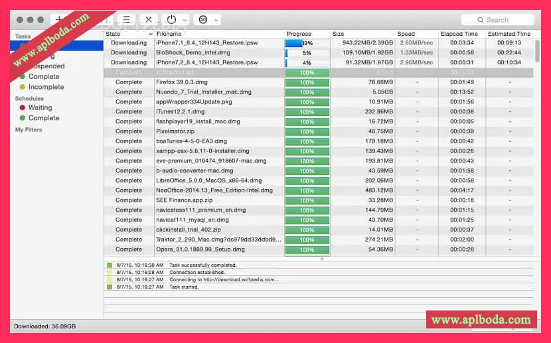Click the vertical scrollbar of the task list
This screenshot has height=343, width=551.
pyautogui.click(x=537, y=51)
